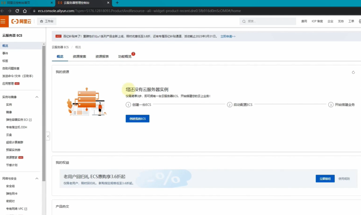Screen dimensions: 361x215
Task: Click the 工作台 button
Action: [x=47, y=21]
